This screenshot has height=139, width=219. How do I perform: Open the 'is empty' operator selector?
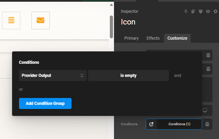click(x=128, y=76)
